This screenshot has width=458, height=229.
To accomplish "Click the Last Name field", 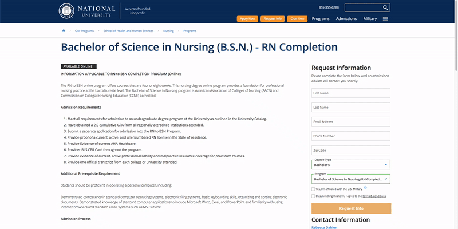I will [x=351, y=108].
